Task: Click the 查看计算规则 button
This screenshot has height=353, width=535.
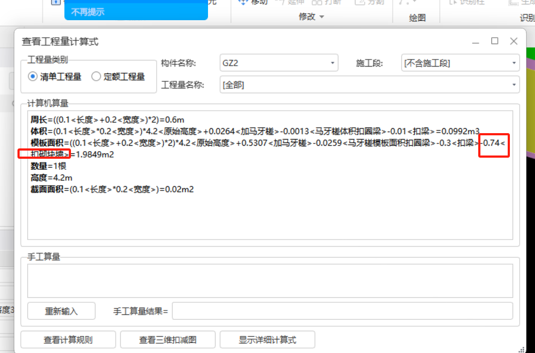Action: pos(68,340)
